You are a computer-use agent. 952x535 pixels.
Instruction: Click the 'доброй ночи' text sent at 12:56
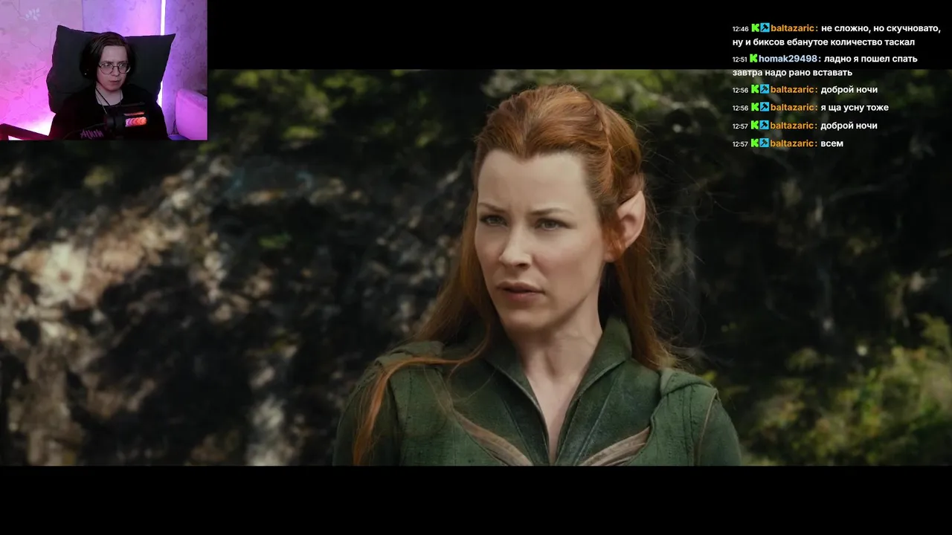tap(850, 90)
